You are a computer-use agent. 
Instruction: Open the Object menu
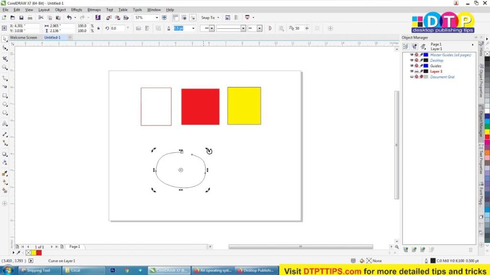pos(60,10)
